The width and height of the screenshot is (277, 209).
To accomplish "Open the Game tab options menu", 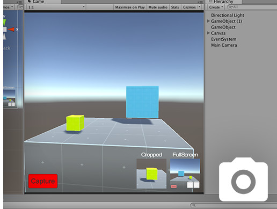I will pos(200,2).
